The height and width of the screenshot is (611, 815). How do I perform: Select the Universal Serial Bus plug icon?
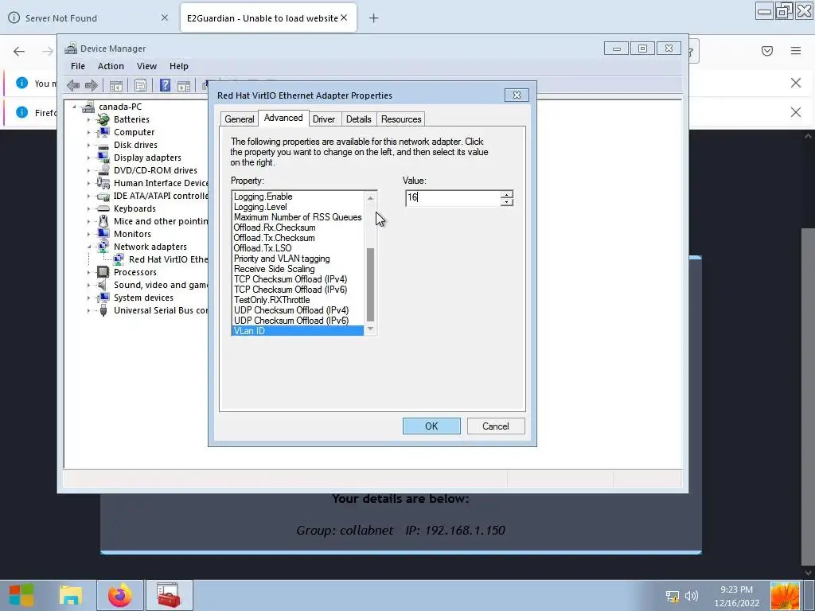click(103, 310)
